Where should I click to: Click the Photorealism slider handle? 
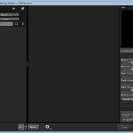coord(132,69)
